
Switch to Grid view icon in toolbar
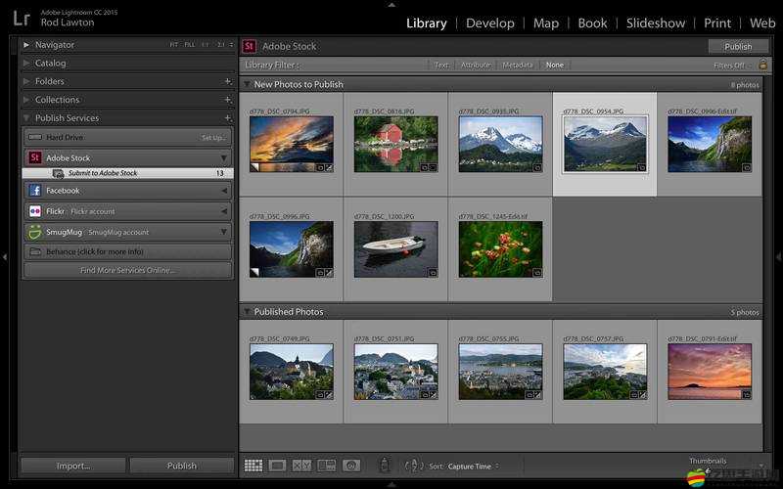(253, 467)
